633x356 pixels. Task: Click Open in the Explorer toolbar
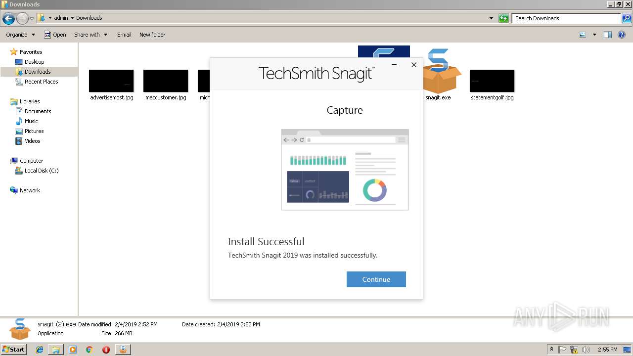(55, 35)
